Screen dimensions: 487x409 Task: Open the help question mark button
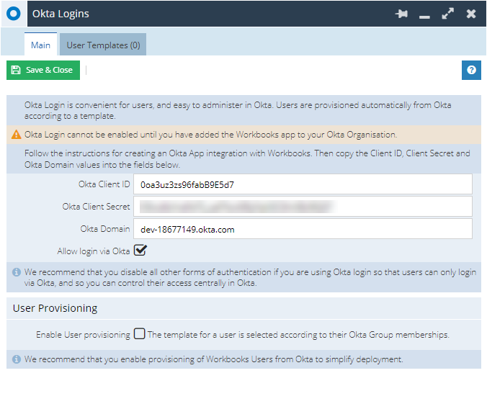coord(471,70)
